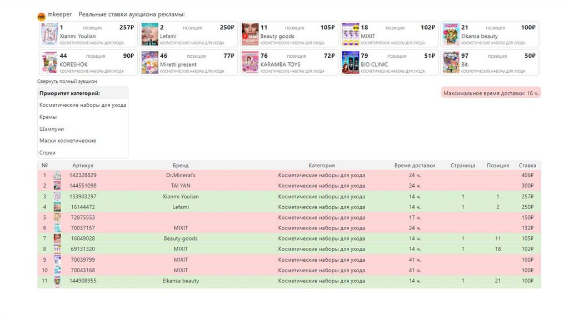
Task: Click Xianmi Youlian brand in table
Action: (181, 197)
